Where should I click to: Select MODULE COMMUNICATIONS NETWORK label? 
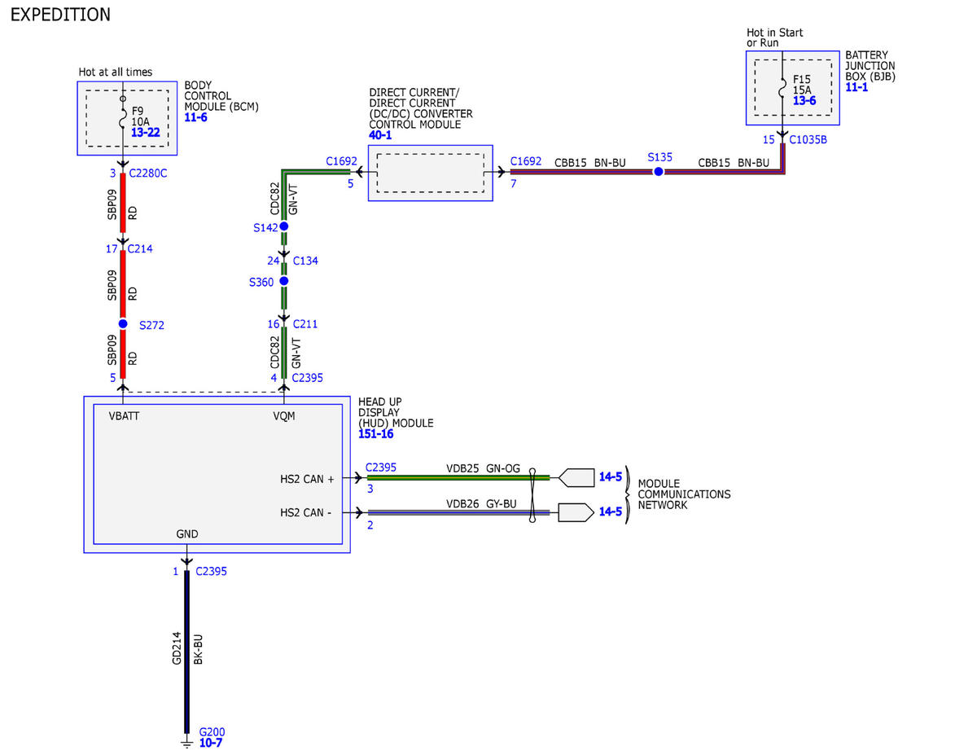(684, 494)
